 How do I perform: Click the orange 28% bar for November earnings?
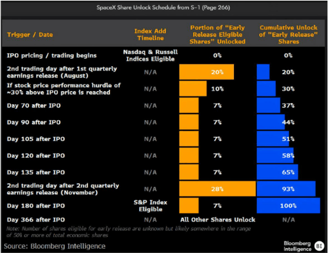(x=217, y=189)
